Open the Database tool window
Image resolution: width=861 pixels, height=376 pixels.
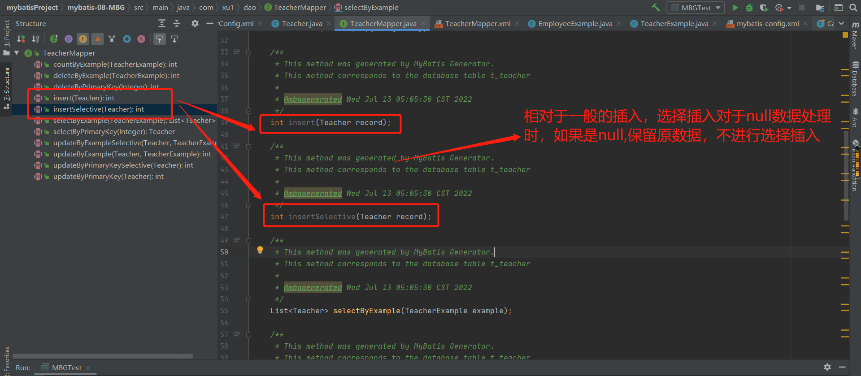855,79
